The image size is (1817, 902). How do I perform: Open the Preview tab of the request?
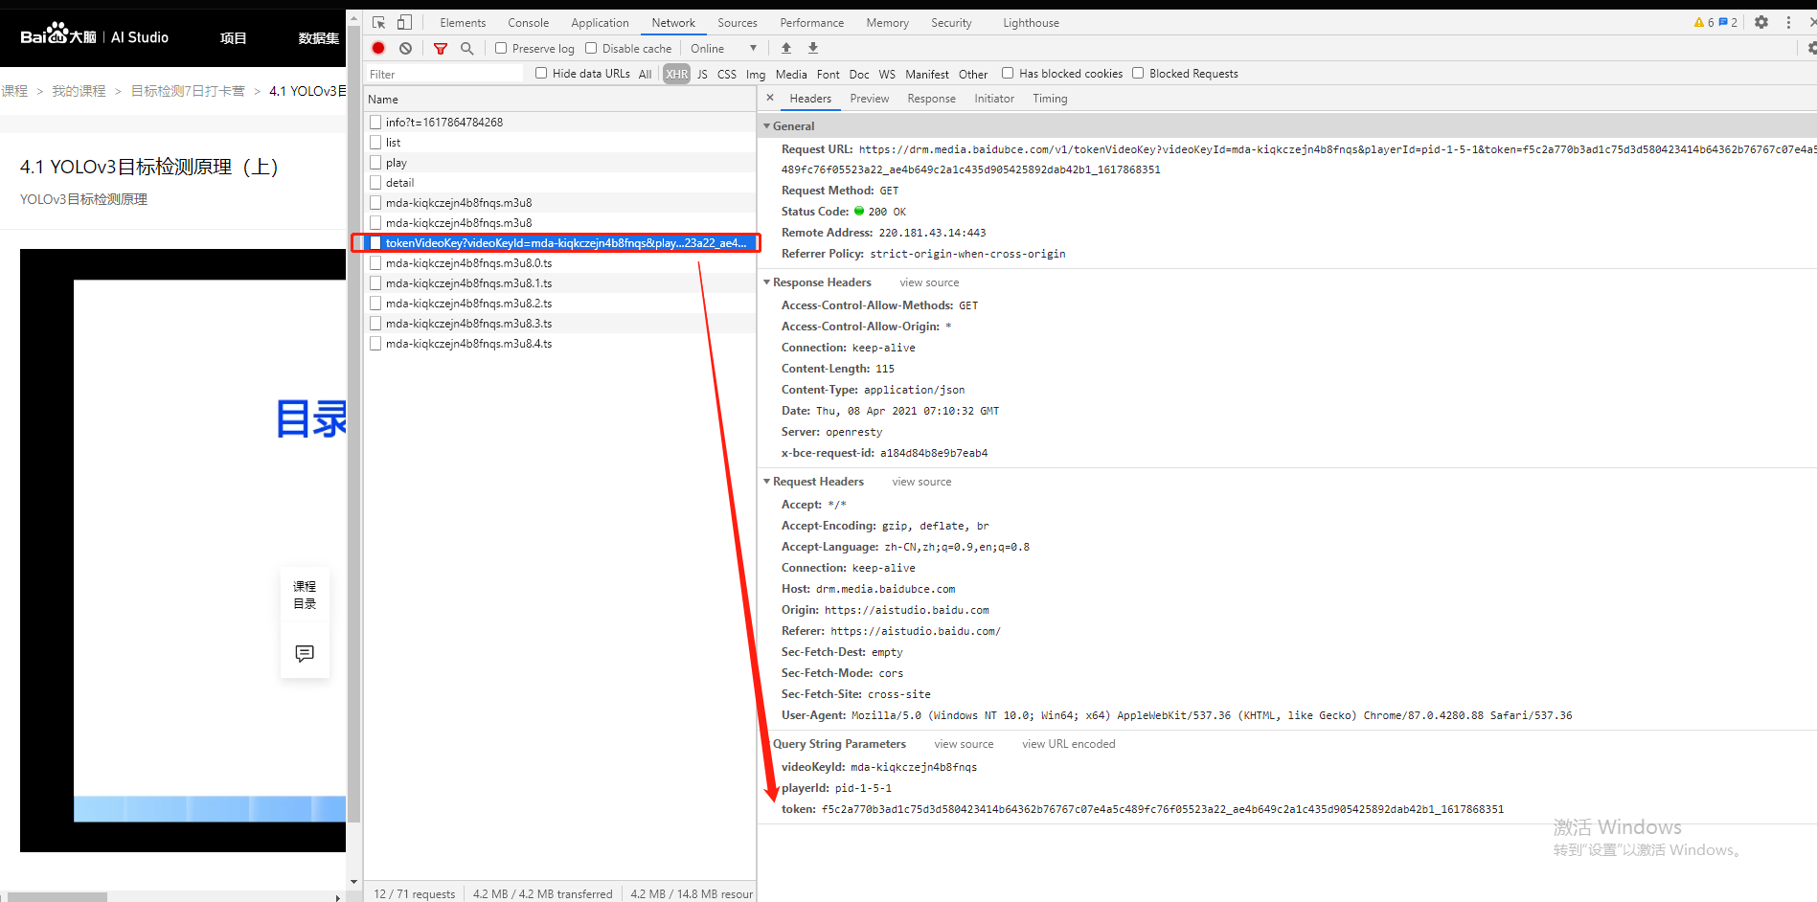(869, 98)
